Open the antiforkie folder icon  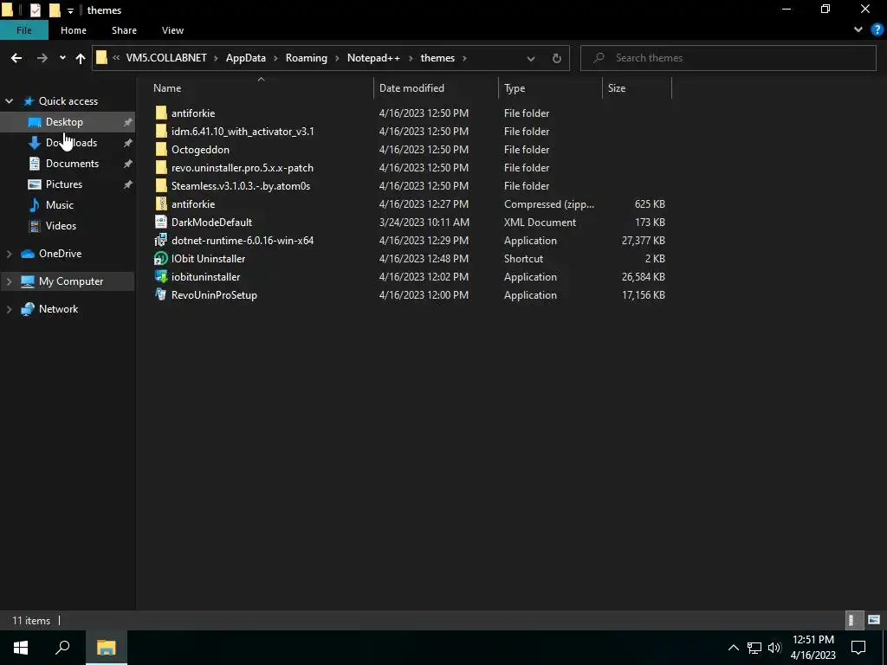(x=161, y=113)
